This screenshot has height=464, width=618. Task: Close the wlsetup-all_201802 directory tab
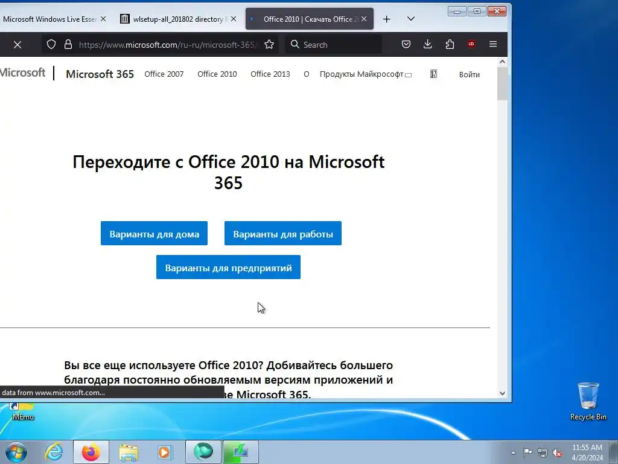click(234, 19)
